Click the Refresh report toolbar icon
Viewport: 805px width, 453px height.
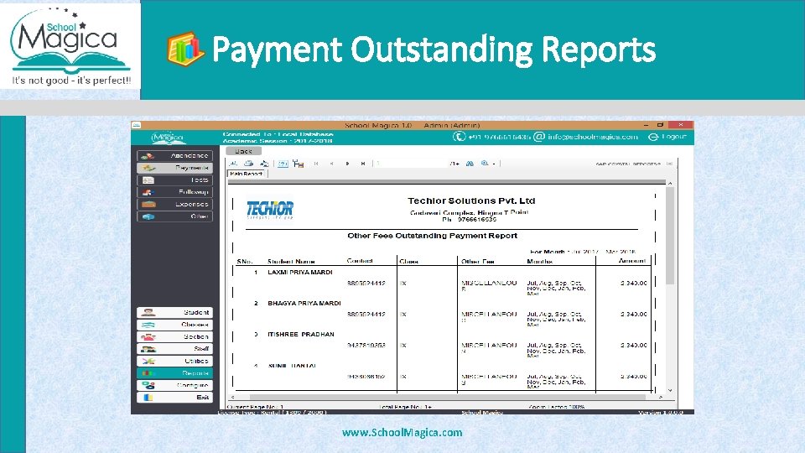click(264, 164)
